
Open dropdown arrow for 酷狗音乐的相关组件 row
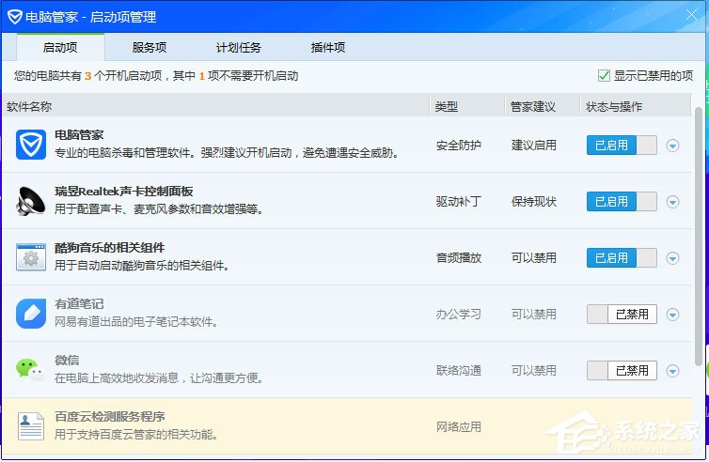point(673,258)
